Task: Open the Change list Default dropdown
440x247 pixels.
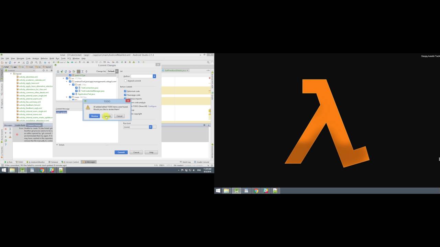Action: tap(112, 71)
